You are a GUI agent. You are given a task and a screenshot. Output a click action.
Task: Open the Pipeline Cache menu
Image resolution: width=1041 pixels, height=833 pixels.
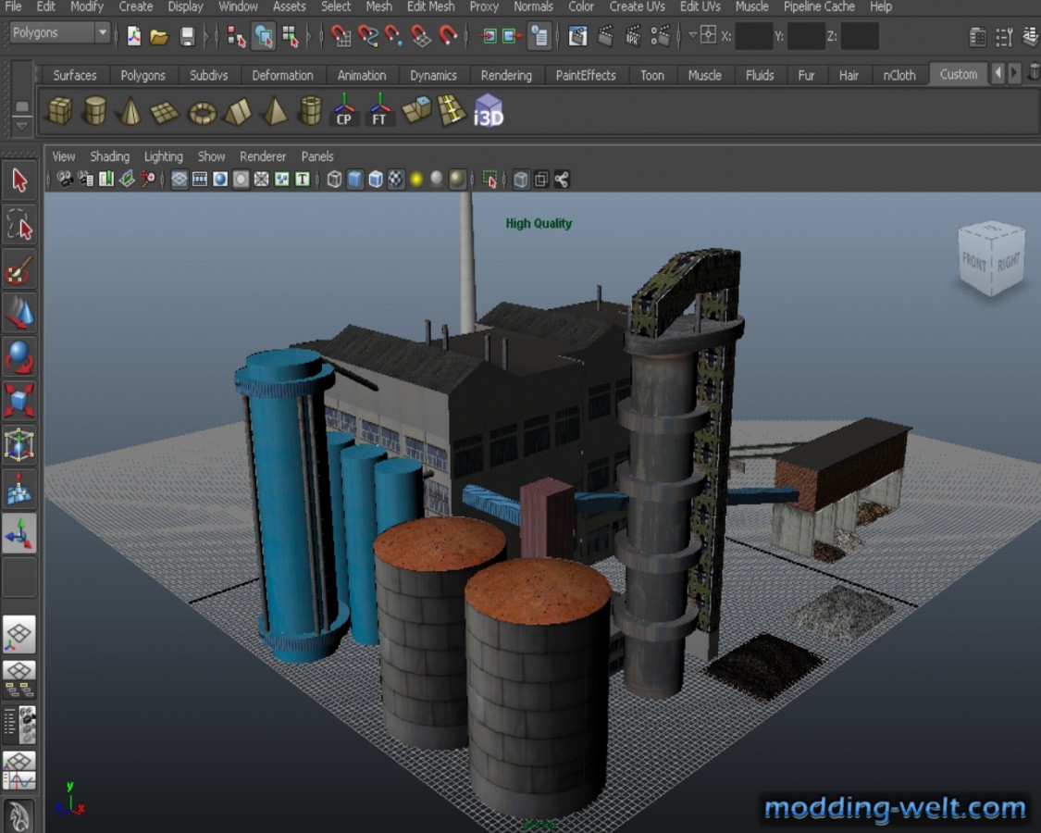tap(819, 6)
